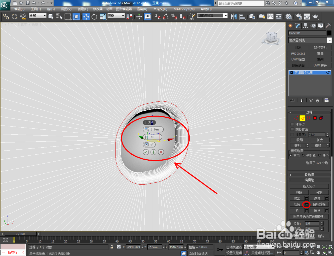Enable the 按角度 checkbox
The height and width of the screenshot is (256, 334).
[x=292, y=135]
